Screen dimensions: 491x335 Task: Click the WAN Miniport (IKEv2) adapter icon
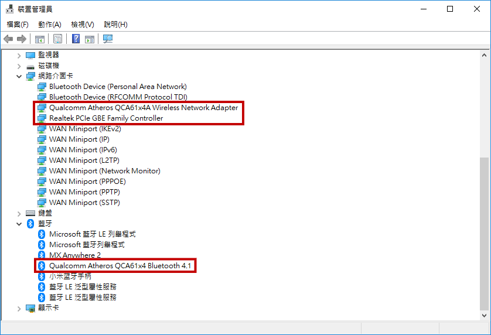[x=42, y=129]
